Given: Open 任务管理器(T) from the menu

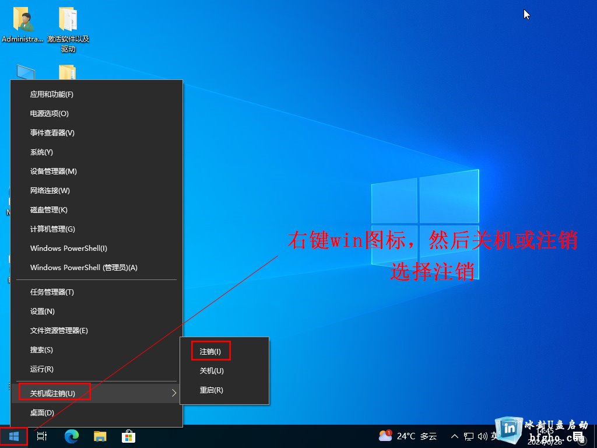Looking at the screenshot, I should [97, 292].
